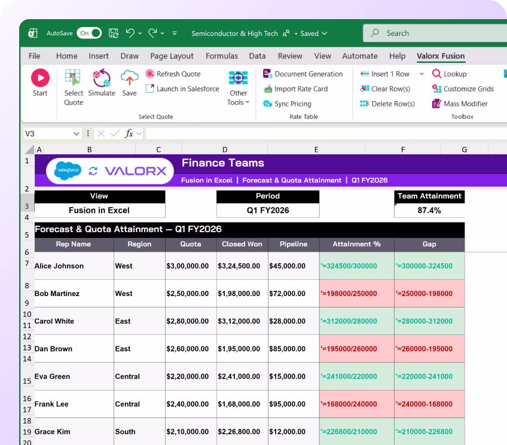The image size is (507, 445).
Task: Launch in Salesforce
Action: tap(182, 89)
